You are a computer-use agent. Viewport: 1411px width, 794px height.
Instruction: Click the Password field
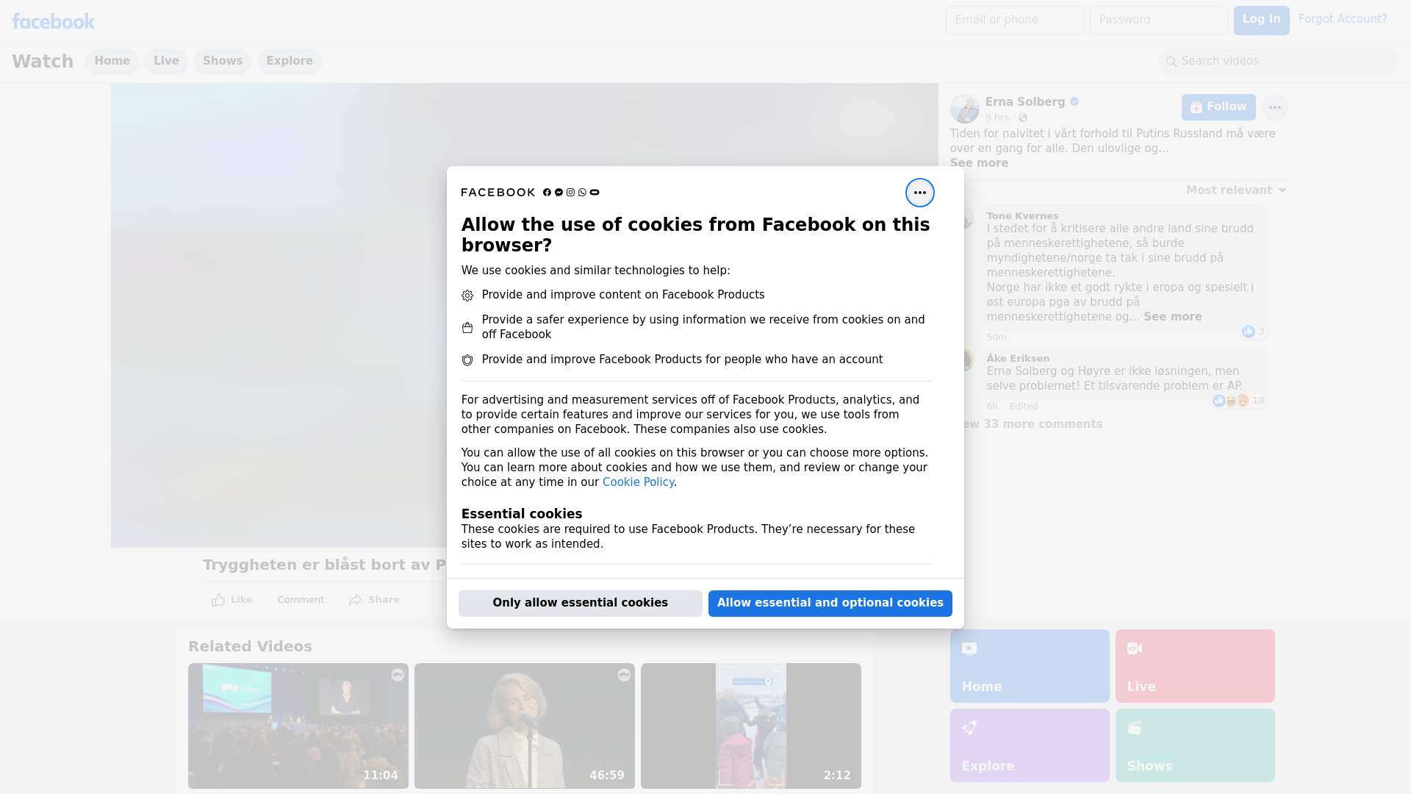coord(1158,21)
